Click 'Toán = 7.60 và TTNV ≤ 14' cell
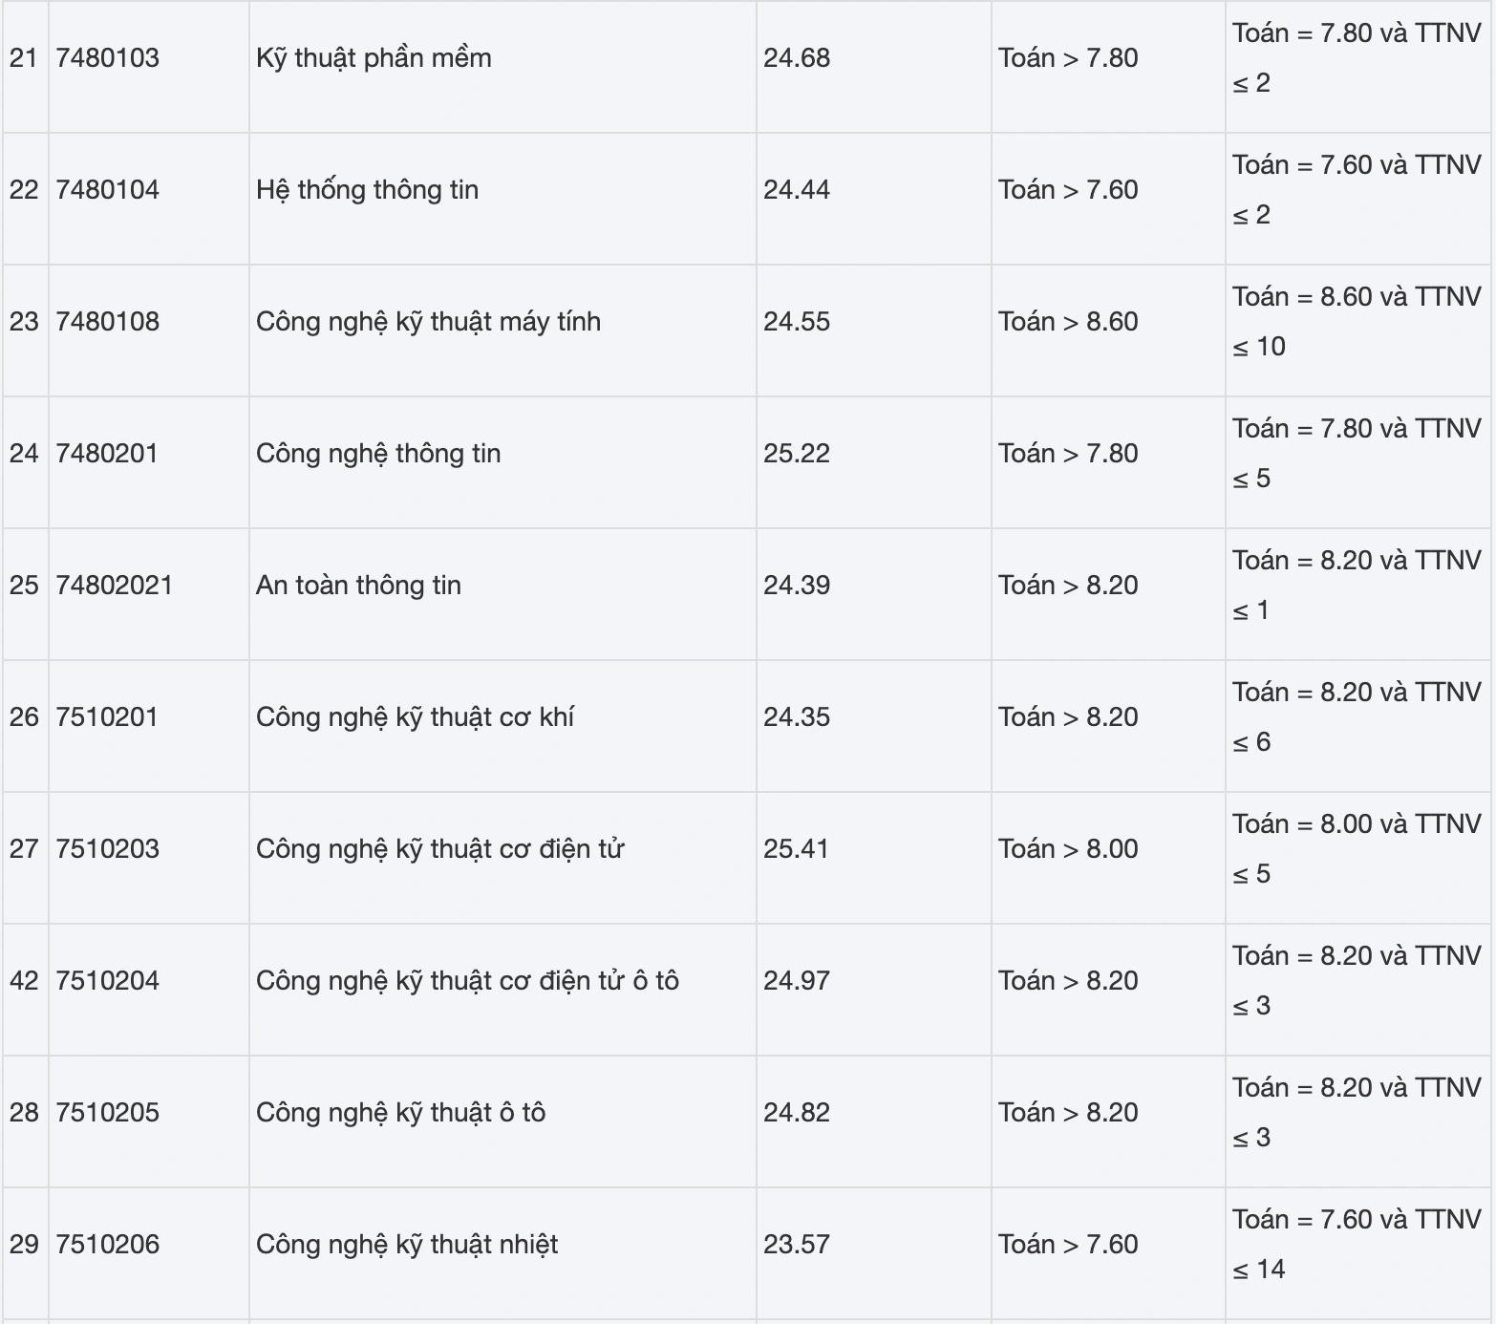The image size is (1496, 1324). point(1357,1245)
